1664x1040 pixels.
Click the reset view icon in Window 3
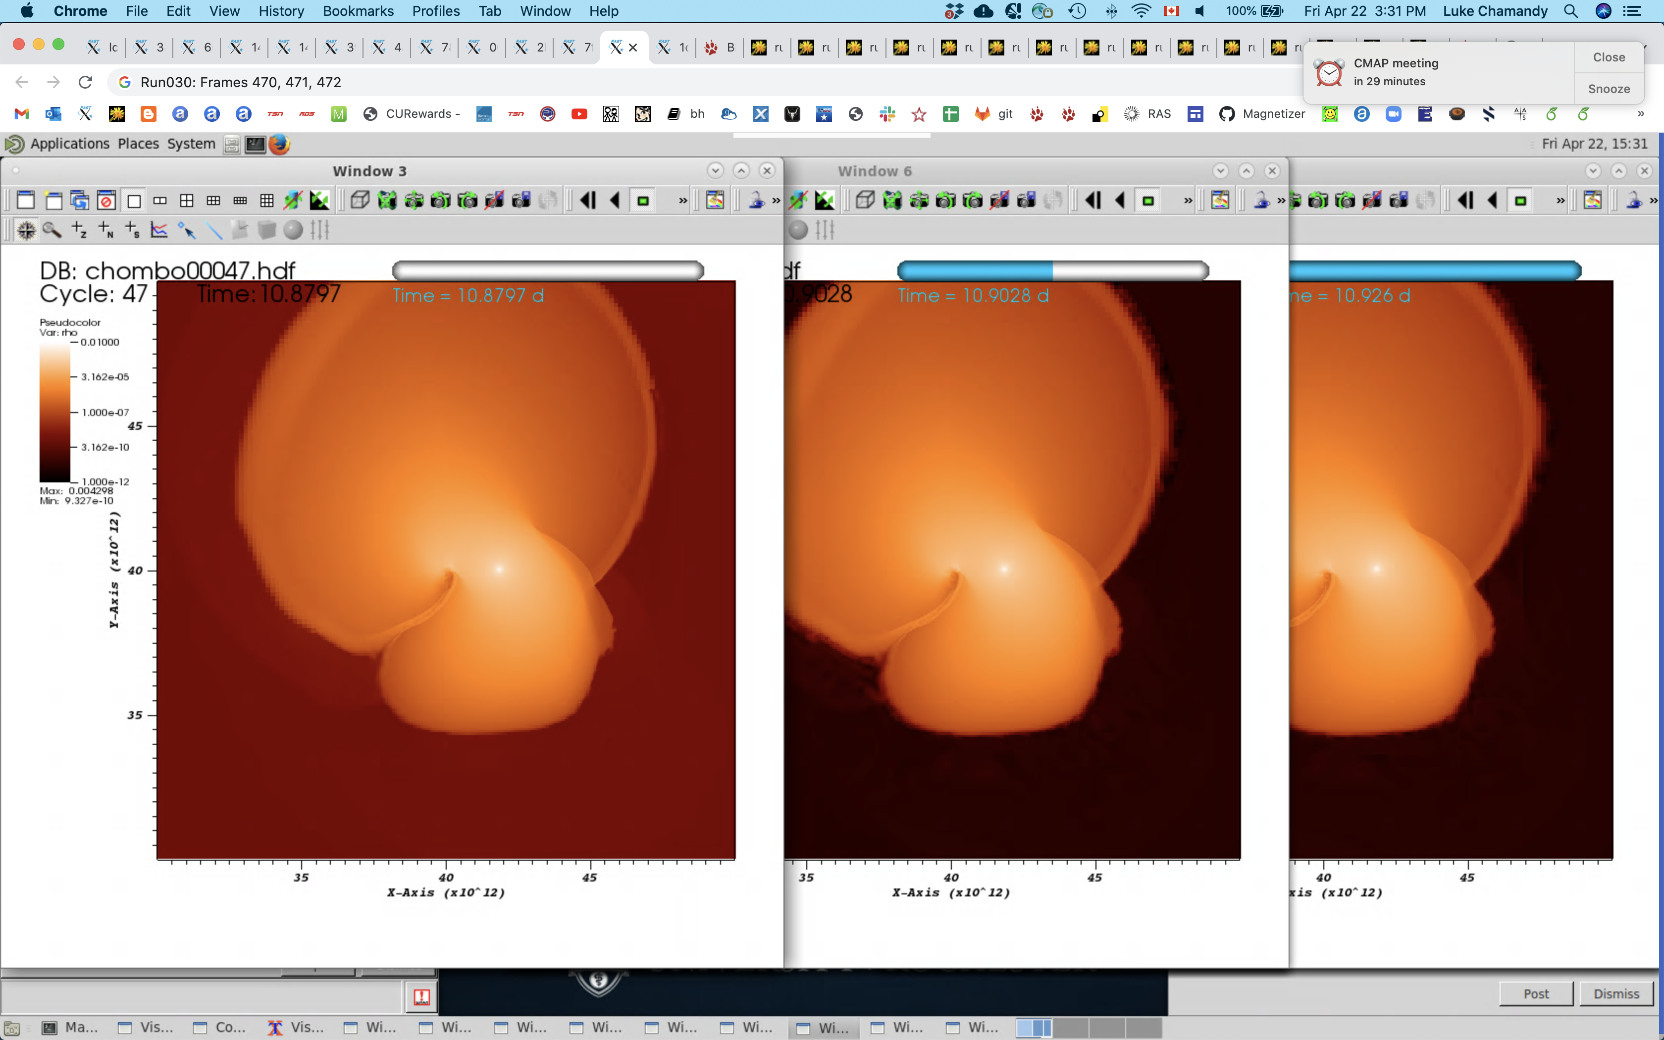[x=387, y=201]
